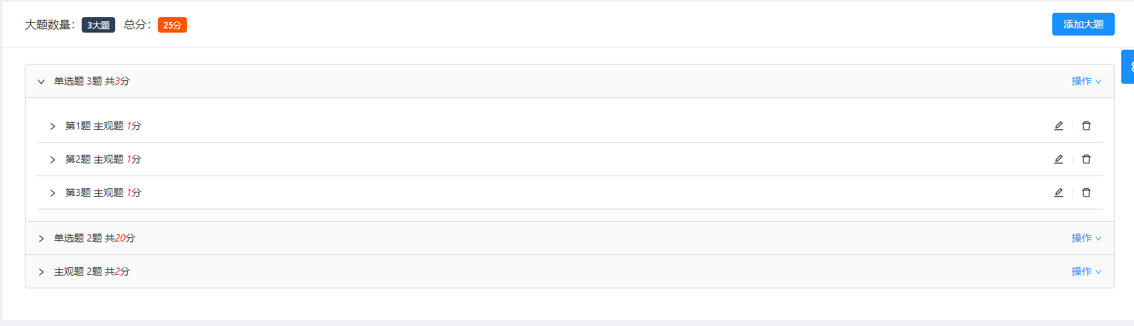Viewport: 1134px width, 326px height.
Task: Expand 第1题 主观题 details chevron
Action: click(53, 126)
